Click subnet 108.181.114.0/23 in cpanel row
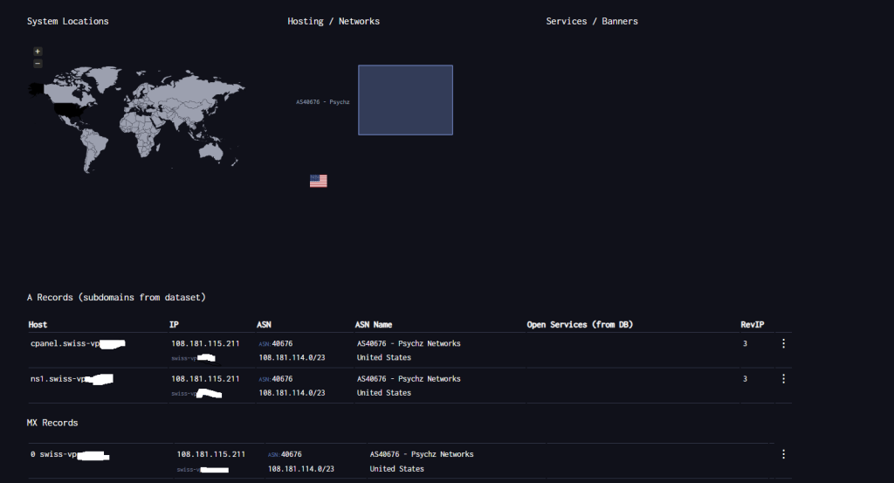The image size is (894, 483). pos(292,357)
